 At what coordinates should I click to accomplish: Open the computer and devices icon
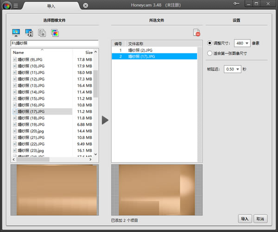coord(29,32)
